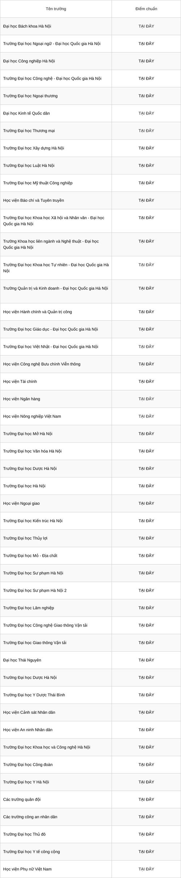Viewport: 181px width, 878px height.
Task: Open TẠI ĐÂY for Trường Đại học Sư phạm Hà Nội 2
Action: tap(146, 591)
